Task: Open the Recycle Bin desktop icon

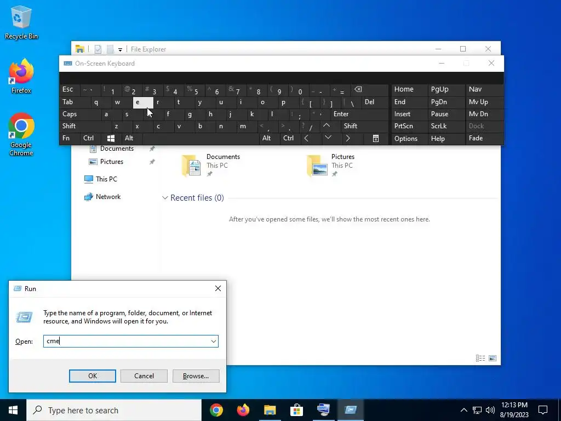Action: [x=21, y=22]
